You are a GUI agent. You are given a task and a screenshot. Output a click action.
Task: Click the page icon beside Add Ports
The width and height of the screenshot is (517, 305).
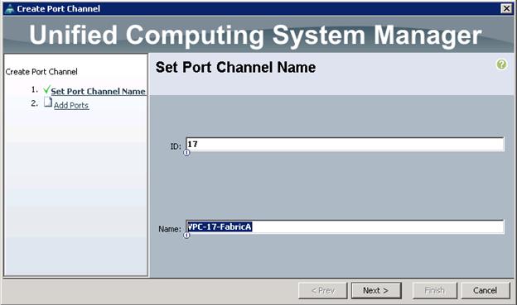pyautogui.click(x=48, y=102)
